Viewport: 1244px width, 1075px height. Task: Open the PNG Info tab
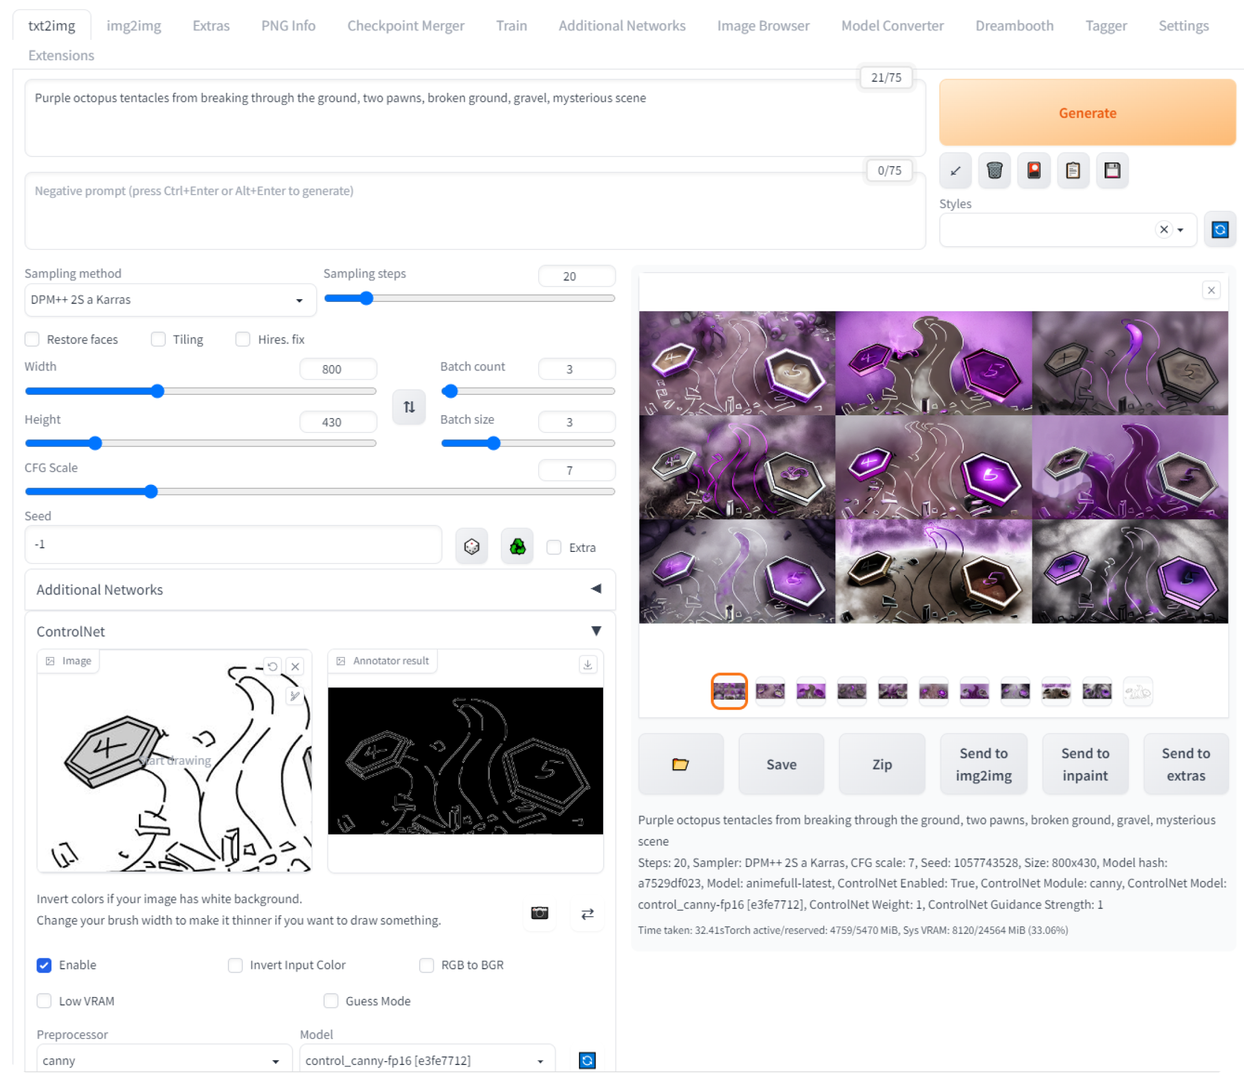click(x=288, y=26)
